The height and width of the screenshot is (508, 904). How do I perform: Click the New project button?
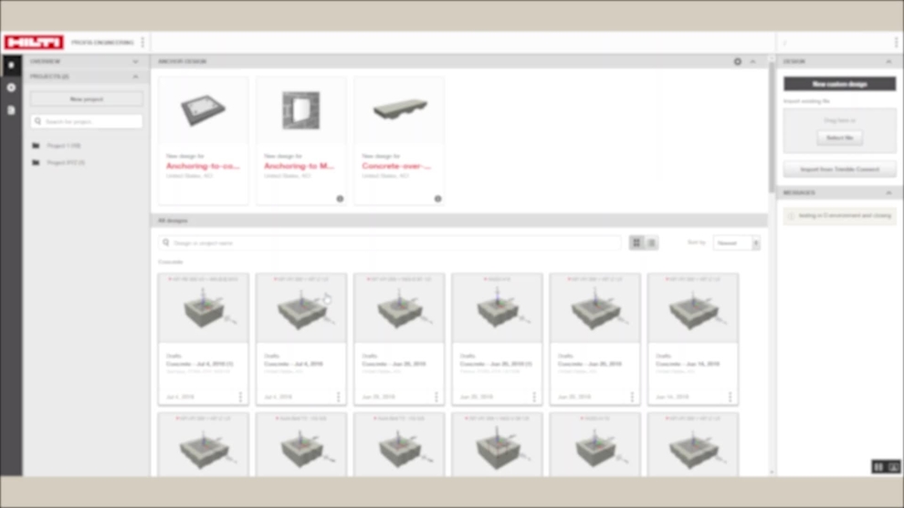87,98
